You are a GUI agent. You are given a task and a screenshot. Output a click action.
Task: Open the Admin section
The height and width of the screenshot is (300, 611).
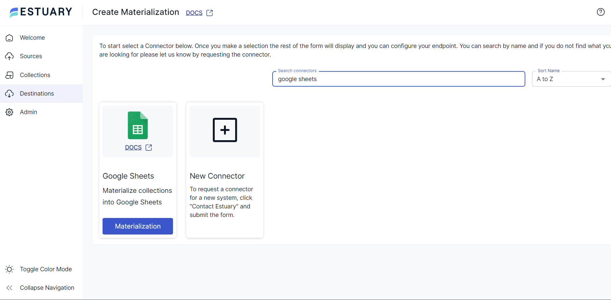tap(28, 112)
